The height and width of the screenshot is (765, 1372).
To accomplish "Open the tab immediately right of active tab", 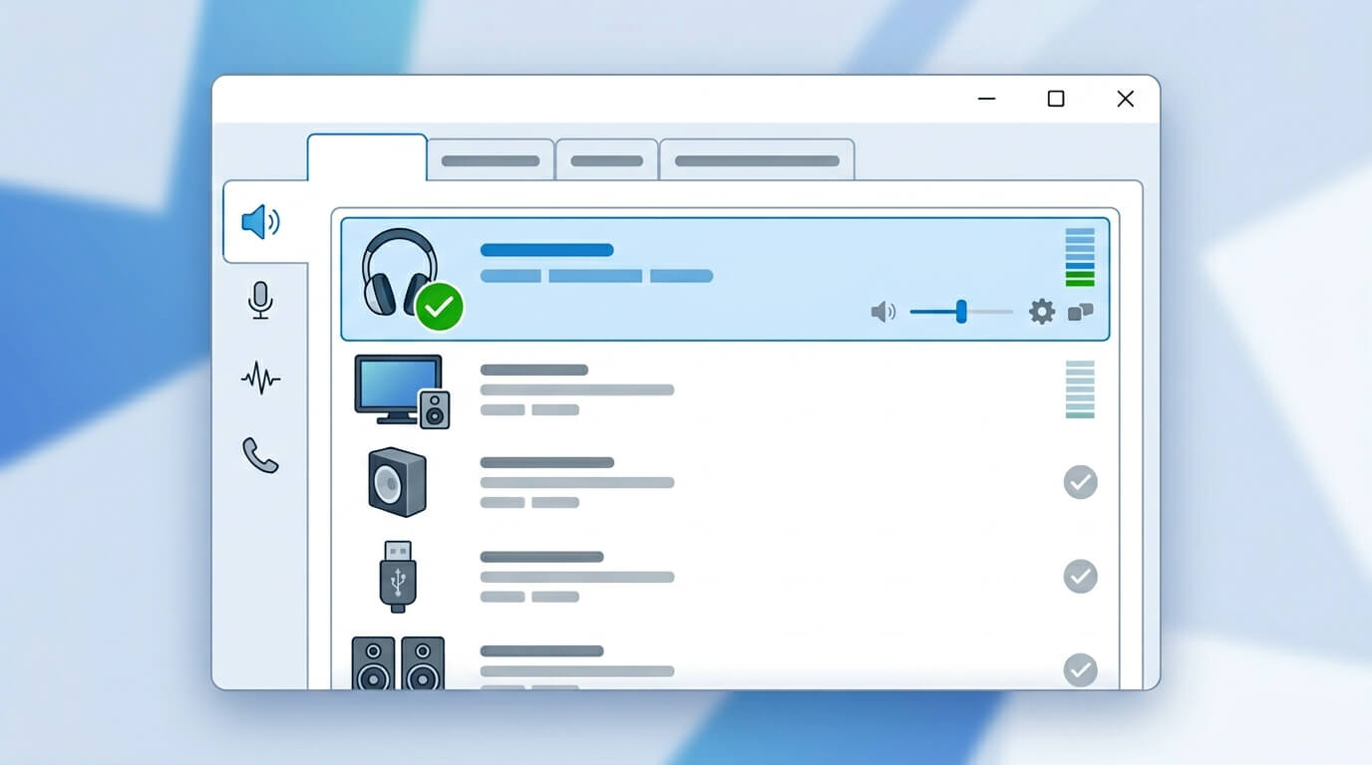I will tap(491, 160).
